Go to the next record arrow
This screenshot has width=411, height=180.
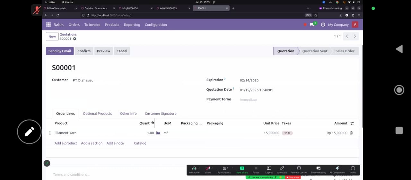pyautogui.click(x=355, y=37)
